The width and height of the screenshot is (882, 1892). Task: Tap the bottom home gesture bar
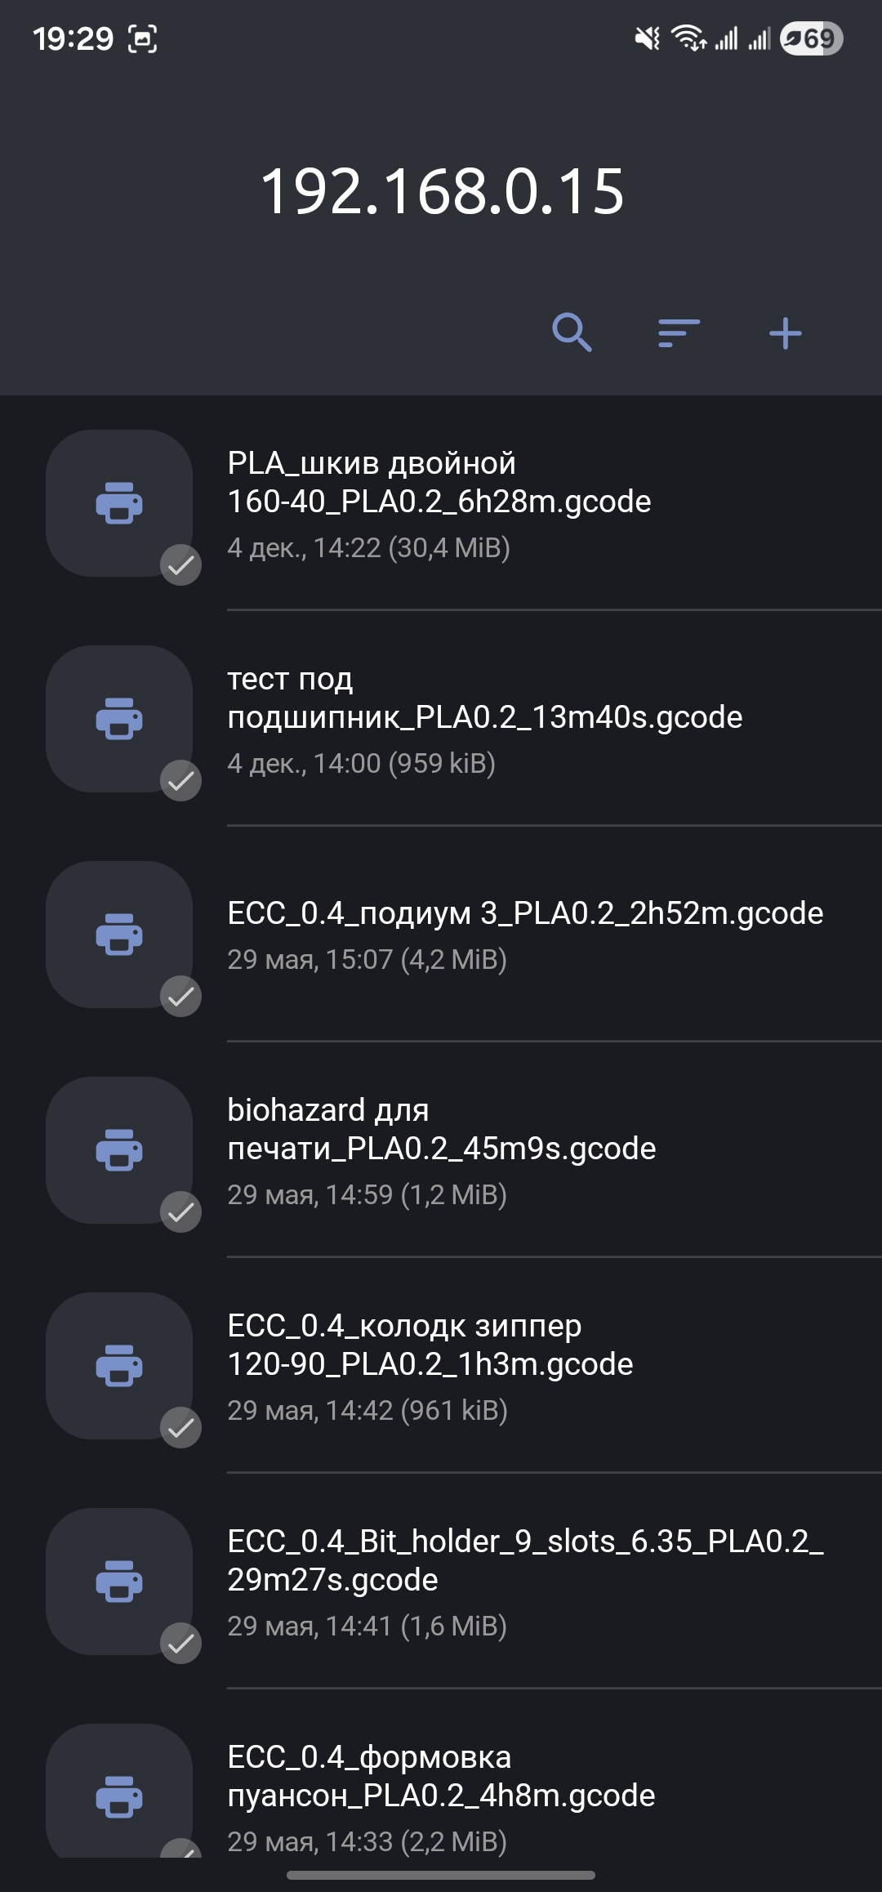441,1875
